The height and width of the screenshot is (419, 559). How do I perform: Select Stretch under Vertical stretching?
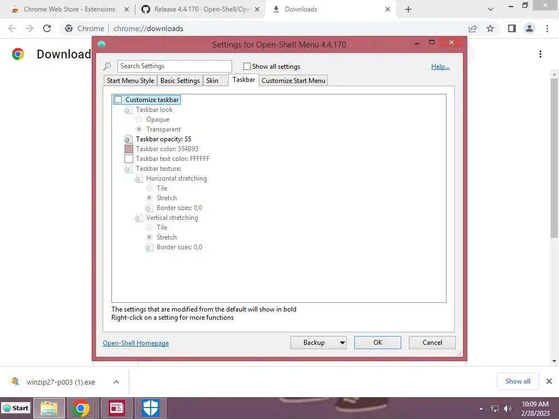tap(150, 237)
